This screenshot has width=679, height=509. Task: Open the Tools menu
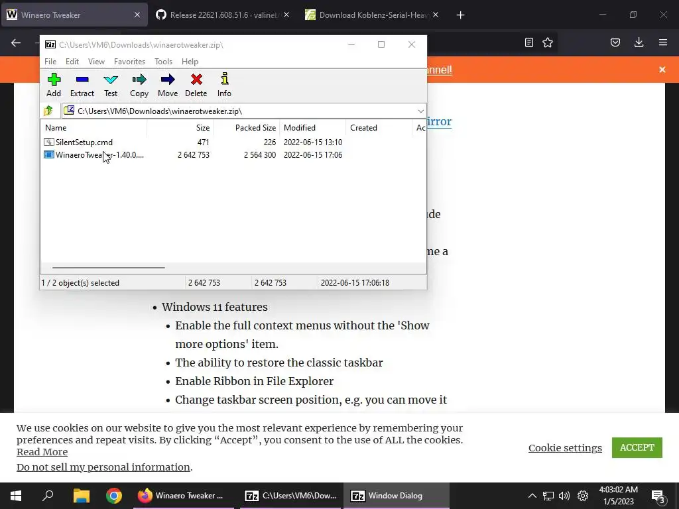coord(163,62)
